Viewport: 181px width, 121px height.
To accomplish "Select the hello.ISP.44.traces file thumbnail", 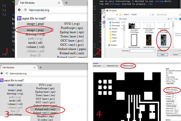I will (164, 41).
